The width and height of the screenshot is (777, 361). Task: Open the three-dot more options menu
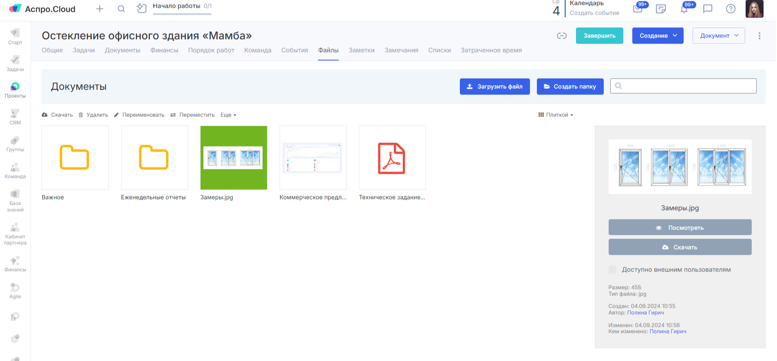[x=759, y=36]
